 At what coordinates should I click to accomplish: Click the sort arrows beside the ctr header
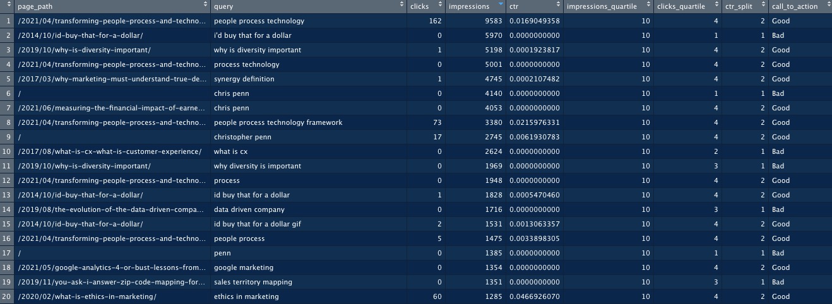tap(559, 6)
